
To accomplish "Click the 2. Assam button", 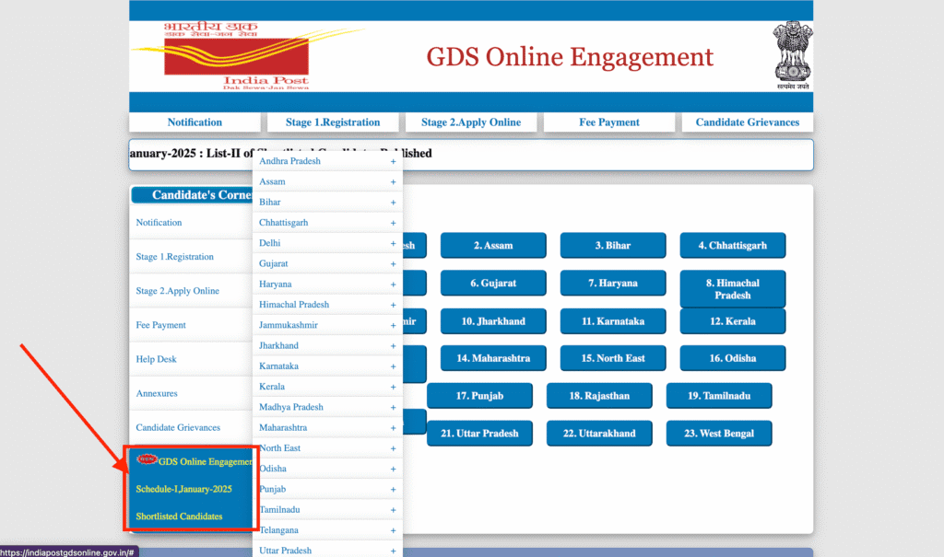I will [x=493, y=246].
